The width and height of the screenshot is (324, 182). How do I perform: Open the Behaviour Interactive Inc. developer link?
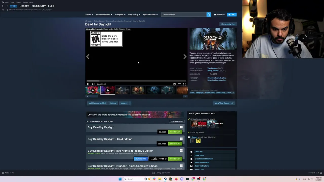point(217,78)
